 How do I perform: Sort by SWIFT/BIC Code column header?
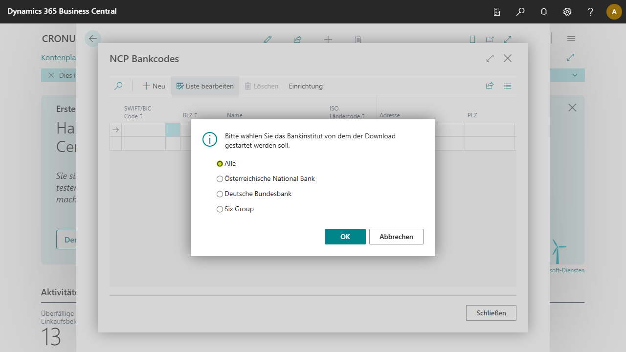tap(138, 112)
